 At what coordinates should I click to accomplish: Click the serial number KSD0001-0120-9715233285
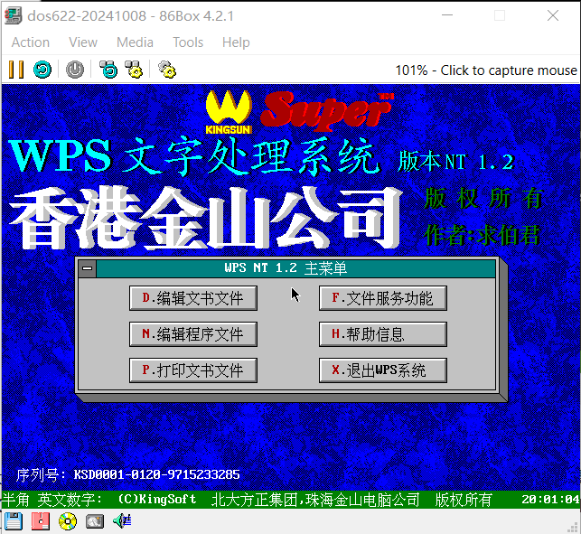156,474
